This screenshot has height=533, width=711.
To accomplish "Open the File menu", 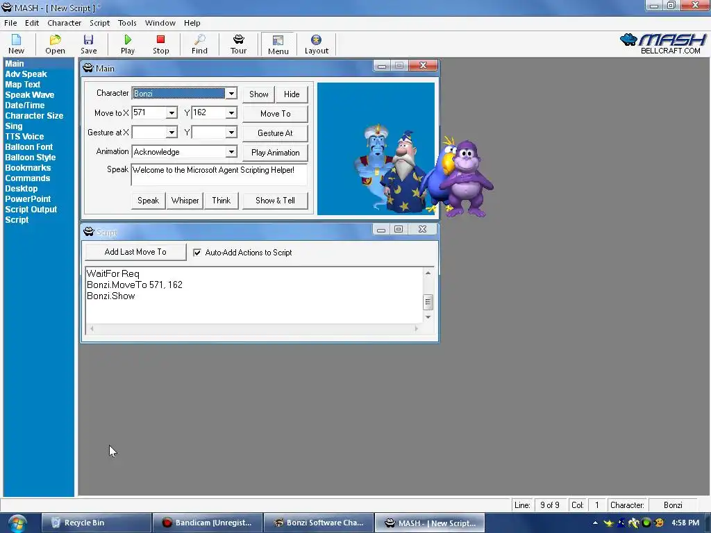I will [x=10, y=23].
